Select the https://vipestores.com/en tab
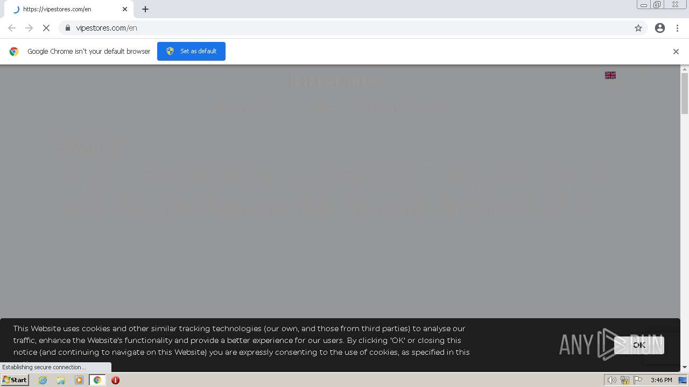This screenshot has height=387, width=689. click(x=70, y=9)
